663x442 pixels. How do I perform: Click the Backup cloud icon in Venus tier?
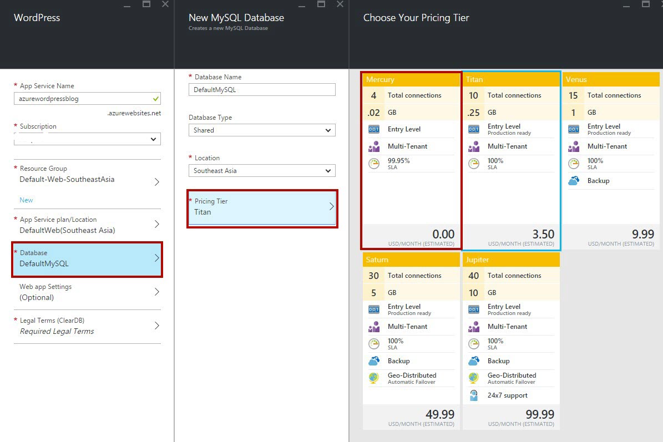(x=573, y=181)
